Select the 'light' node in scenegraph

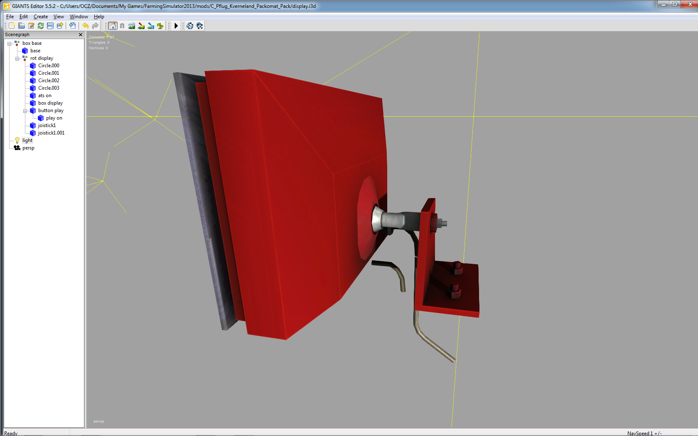coord(27,140)
